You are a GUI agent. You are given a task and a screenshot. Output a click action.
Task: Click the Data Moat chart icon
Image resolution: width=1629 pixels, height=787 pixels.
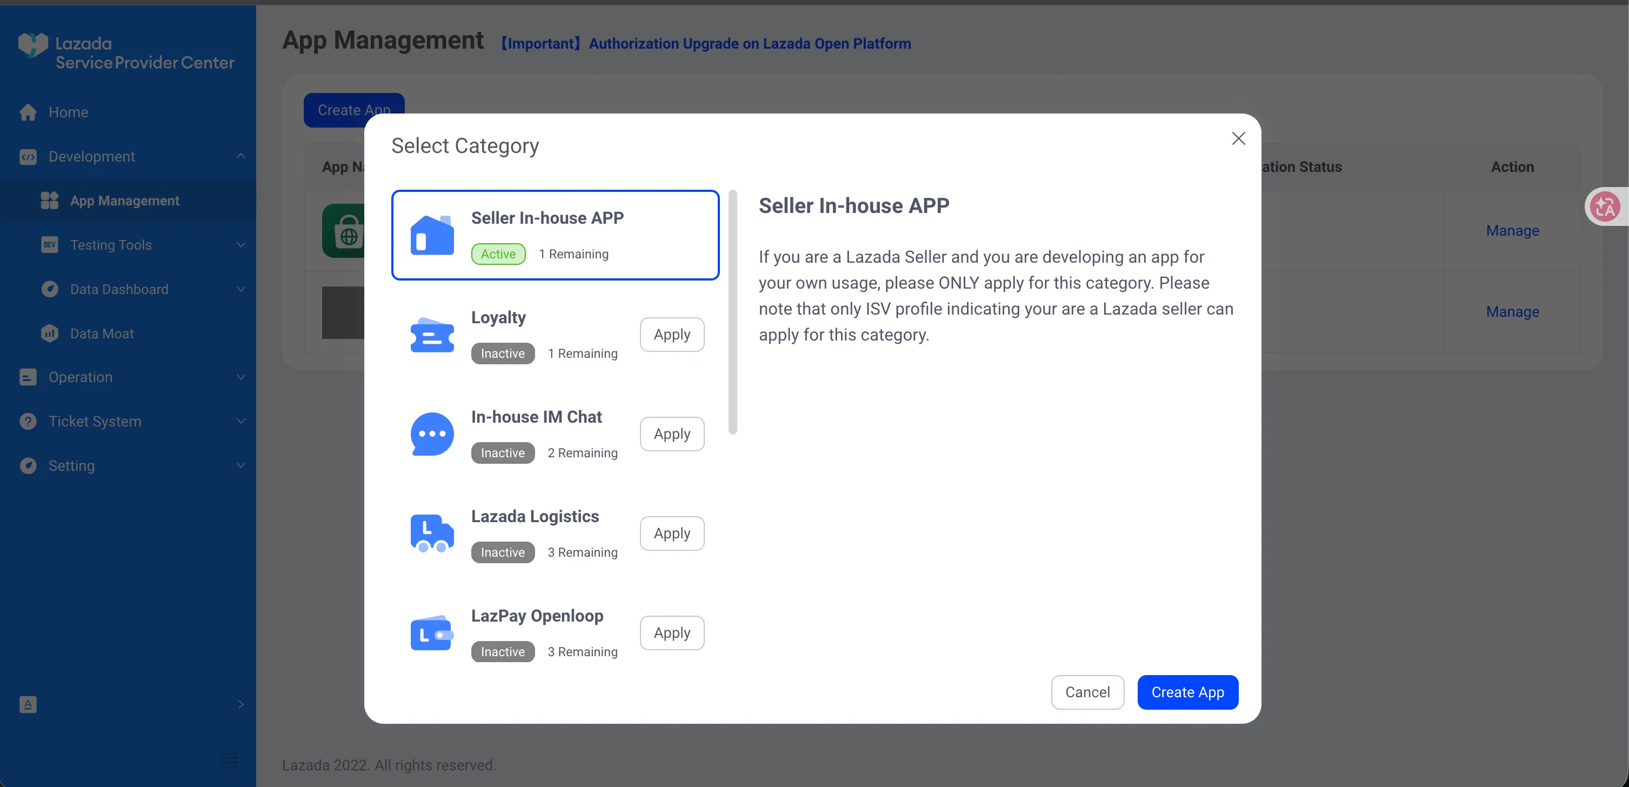coord(49,334)
